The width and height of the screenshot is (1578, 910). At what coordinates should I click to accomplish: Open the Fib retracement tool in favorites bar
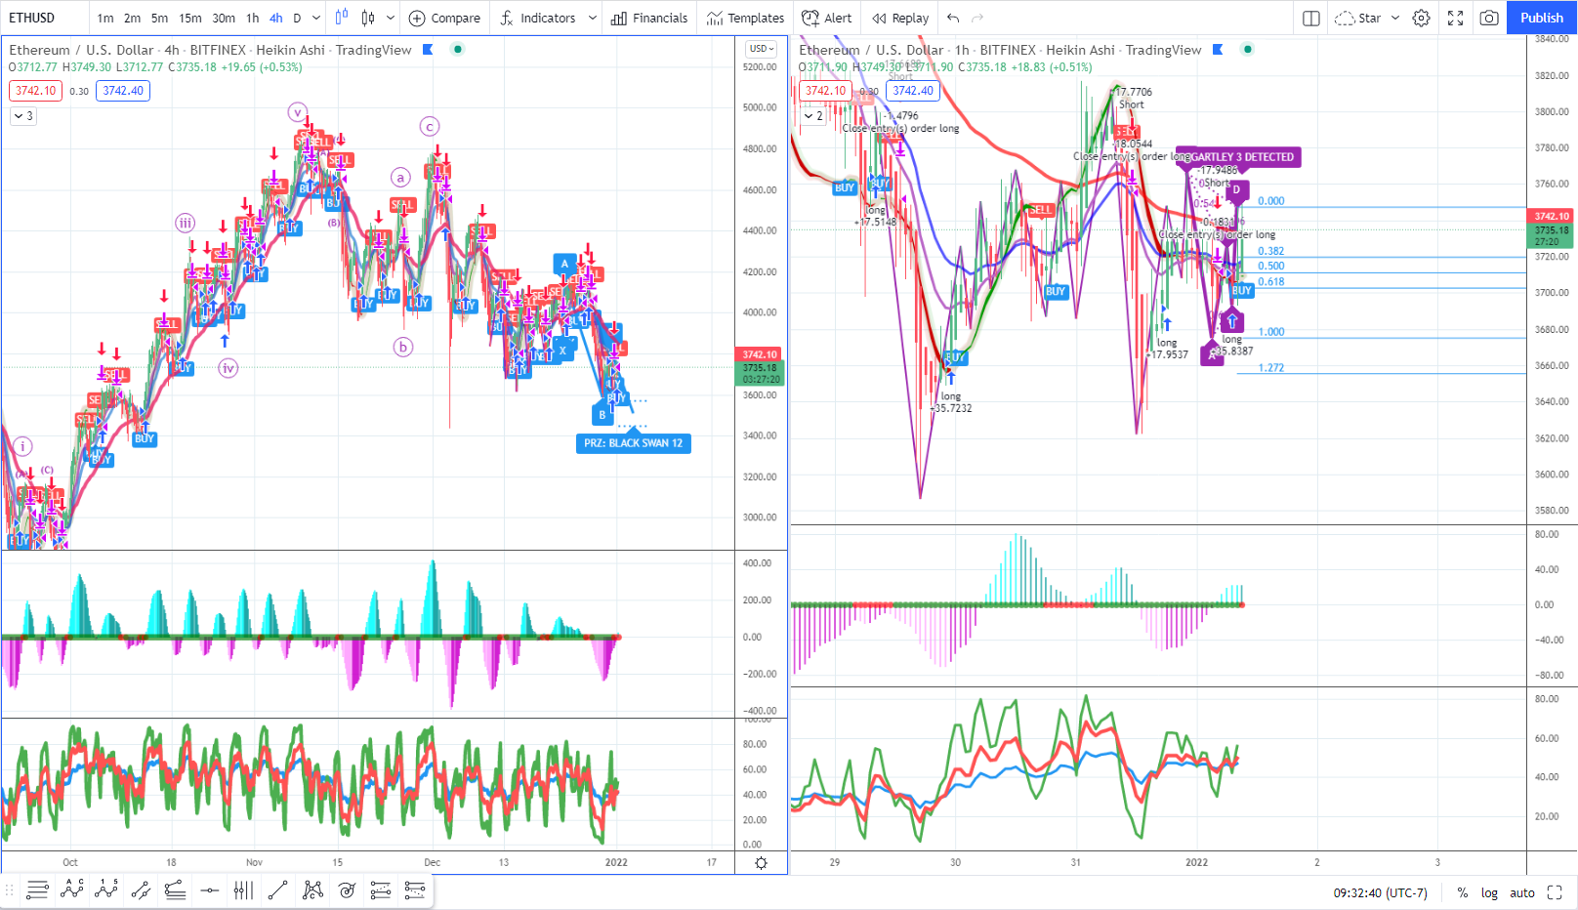[x=37, y=889]
